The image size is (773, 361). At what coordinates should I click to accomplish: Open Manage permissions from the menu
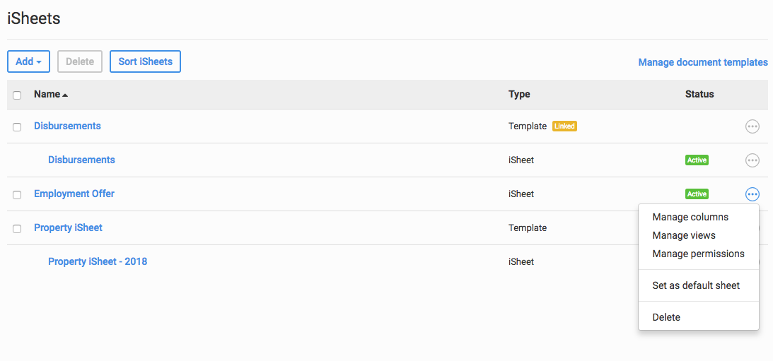point(698,254)
